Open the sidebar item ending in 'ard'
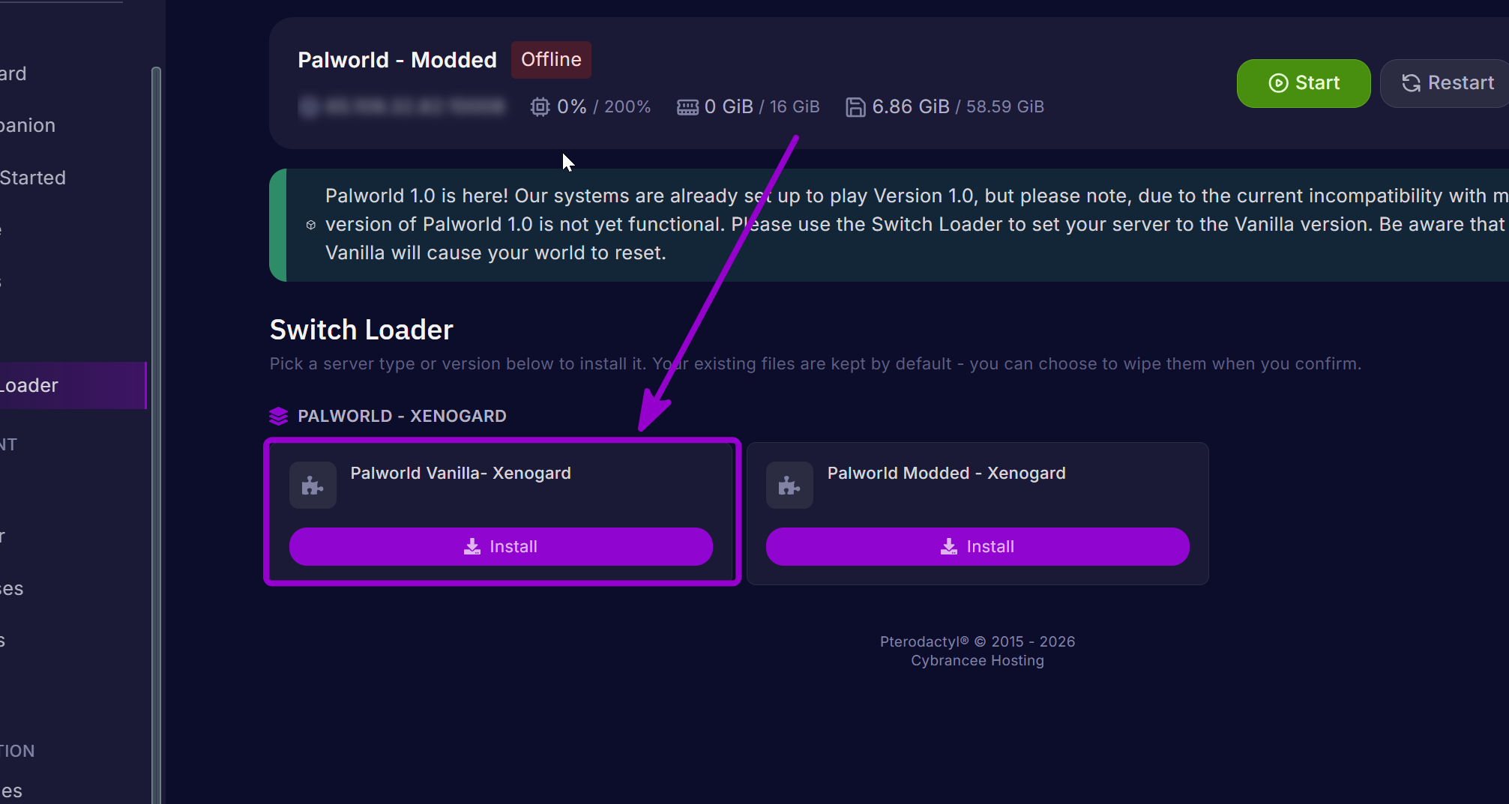This screenshot has width=1509, height=804. click(x=13, y=73)
